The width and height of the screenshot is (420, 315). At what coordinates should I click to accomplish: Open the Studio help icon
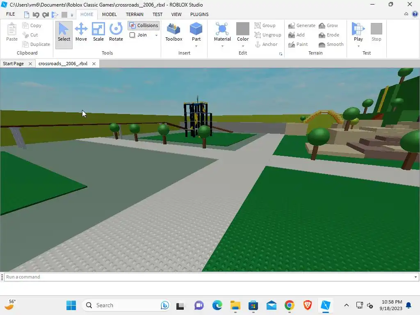[415, 14]
